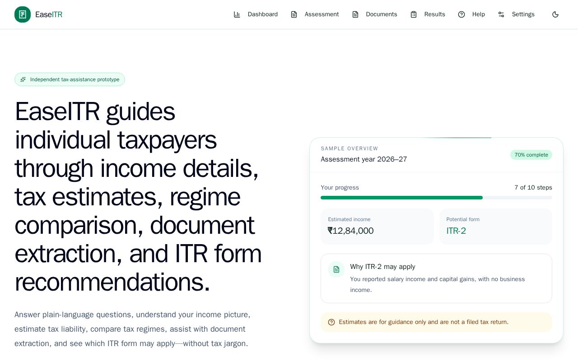This screenshot has height=361, width=578.
Task: Open the Assessment menu item
Action: (315, 14)
